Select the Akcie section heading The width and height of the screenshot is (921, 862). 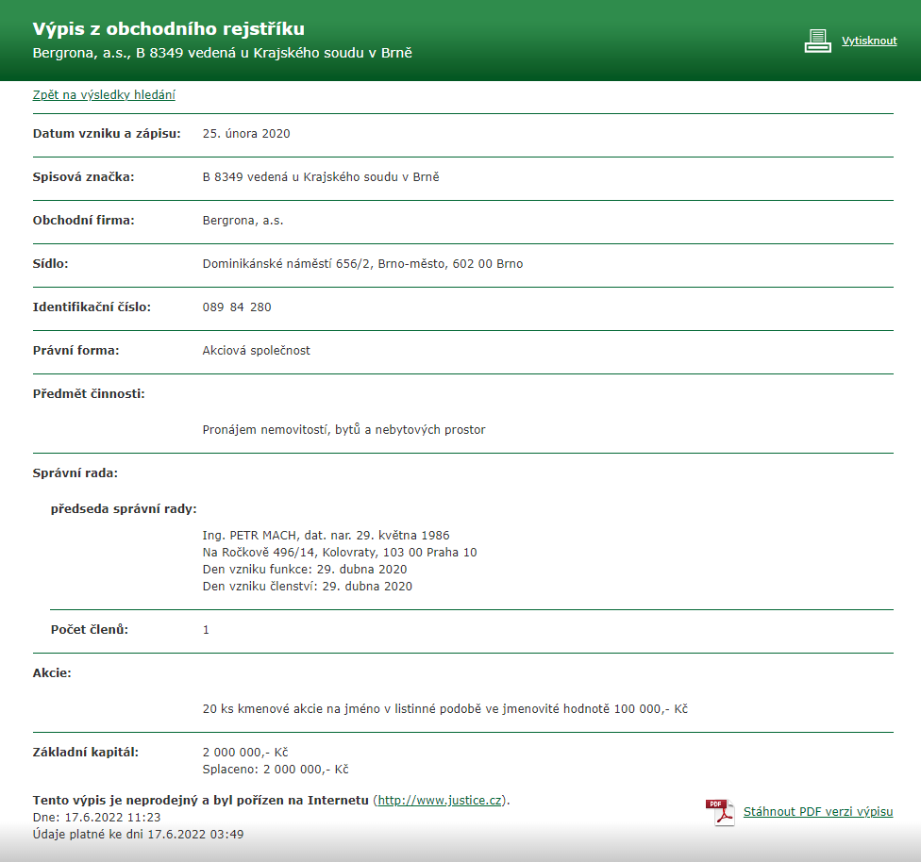pyautogui.click(x=50, y=672)
